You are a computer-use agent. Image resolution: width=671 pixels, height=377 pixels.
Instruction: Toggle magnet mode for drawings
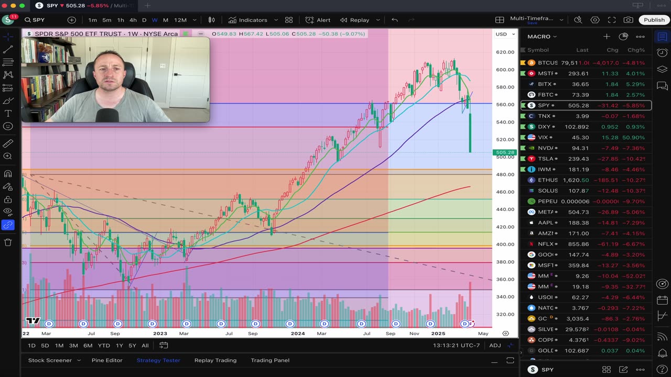pos(8,174)
